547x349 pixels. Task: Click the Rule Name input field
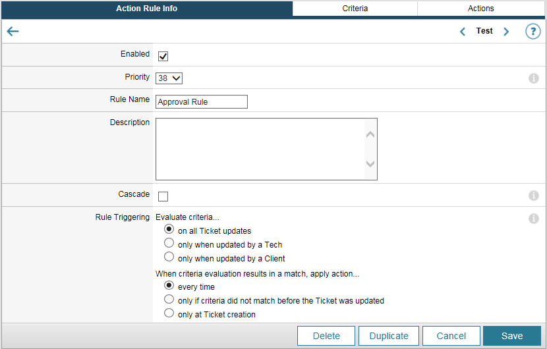point(202,102)
